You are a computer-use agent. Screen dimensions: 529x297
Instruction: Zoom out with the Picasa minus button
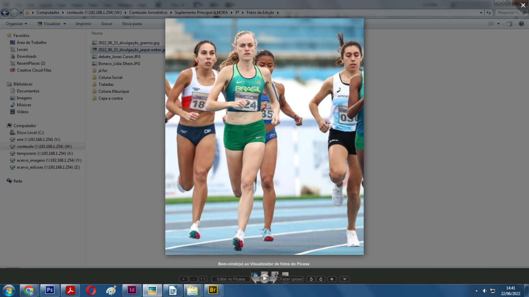coord(194,279)
